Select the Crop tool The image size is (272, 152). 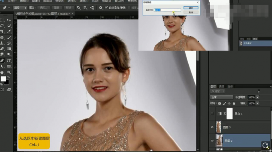pos(2,31)
